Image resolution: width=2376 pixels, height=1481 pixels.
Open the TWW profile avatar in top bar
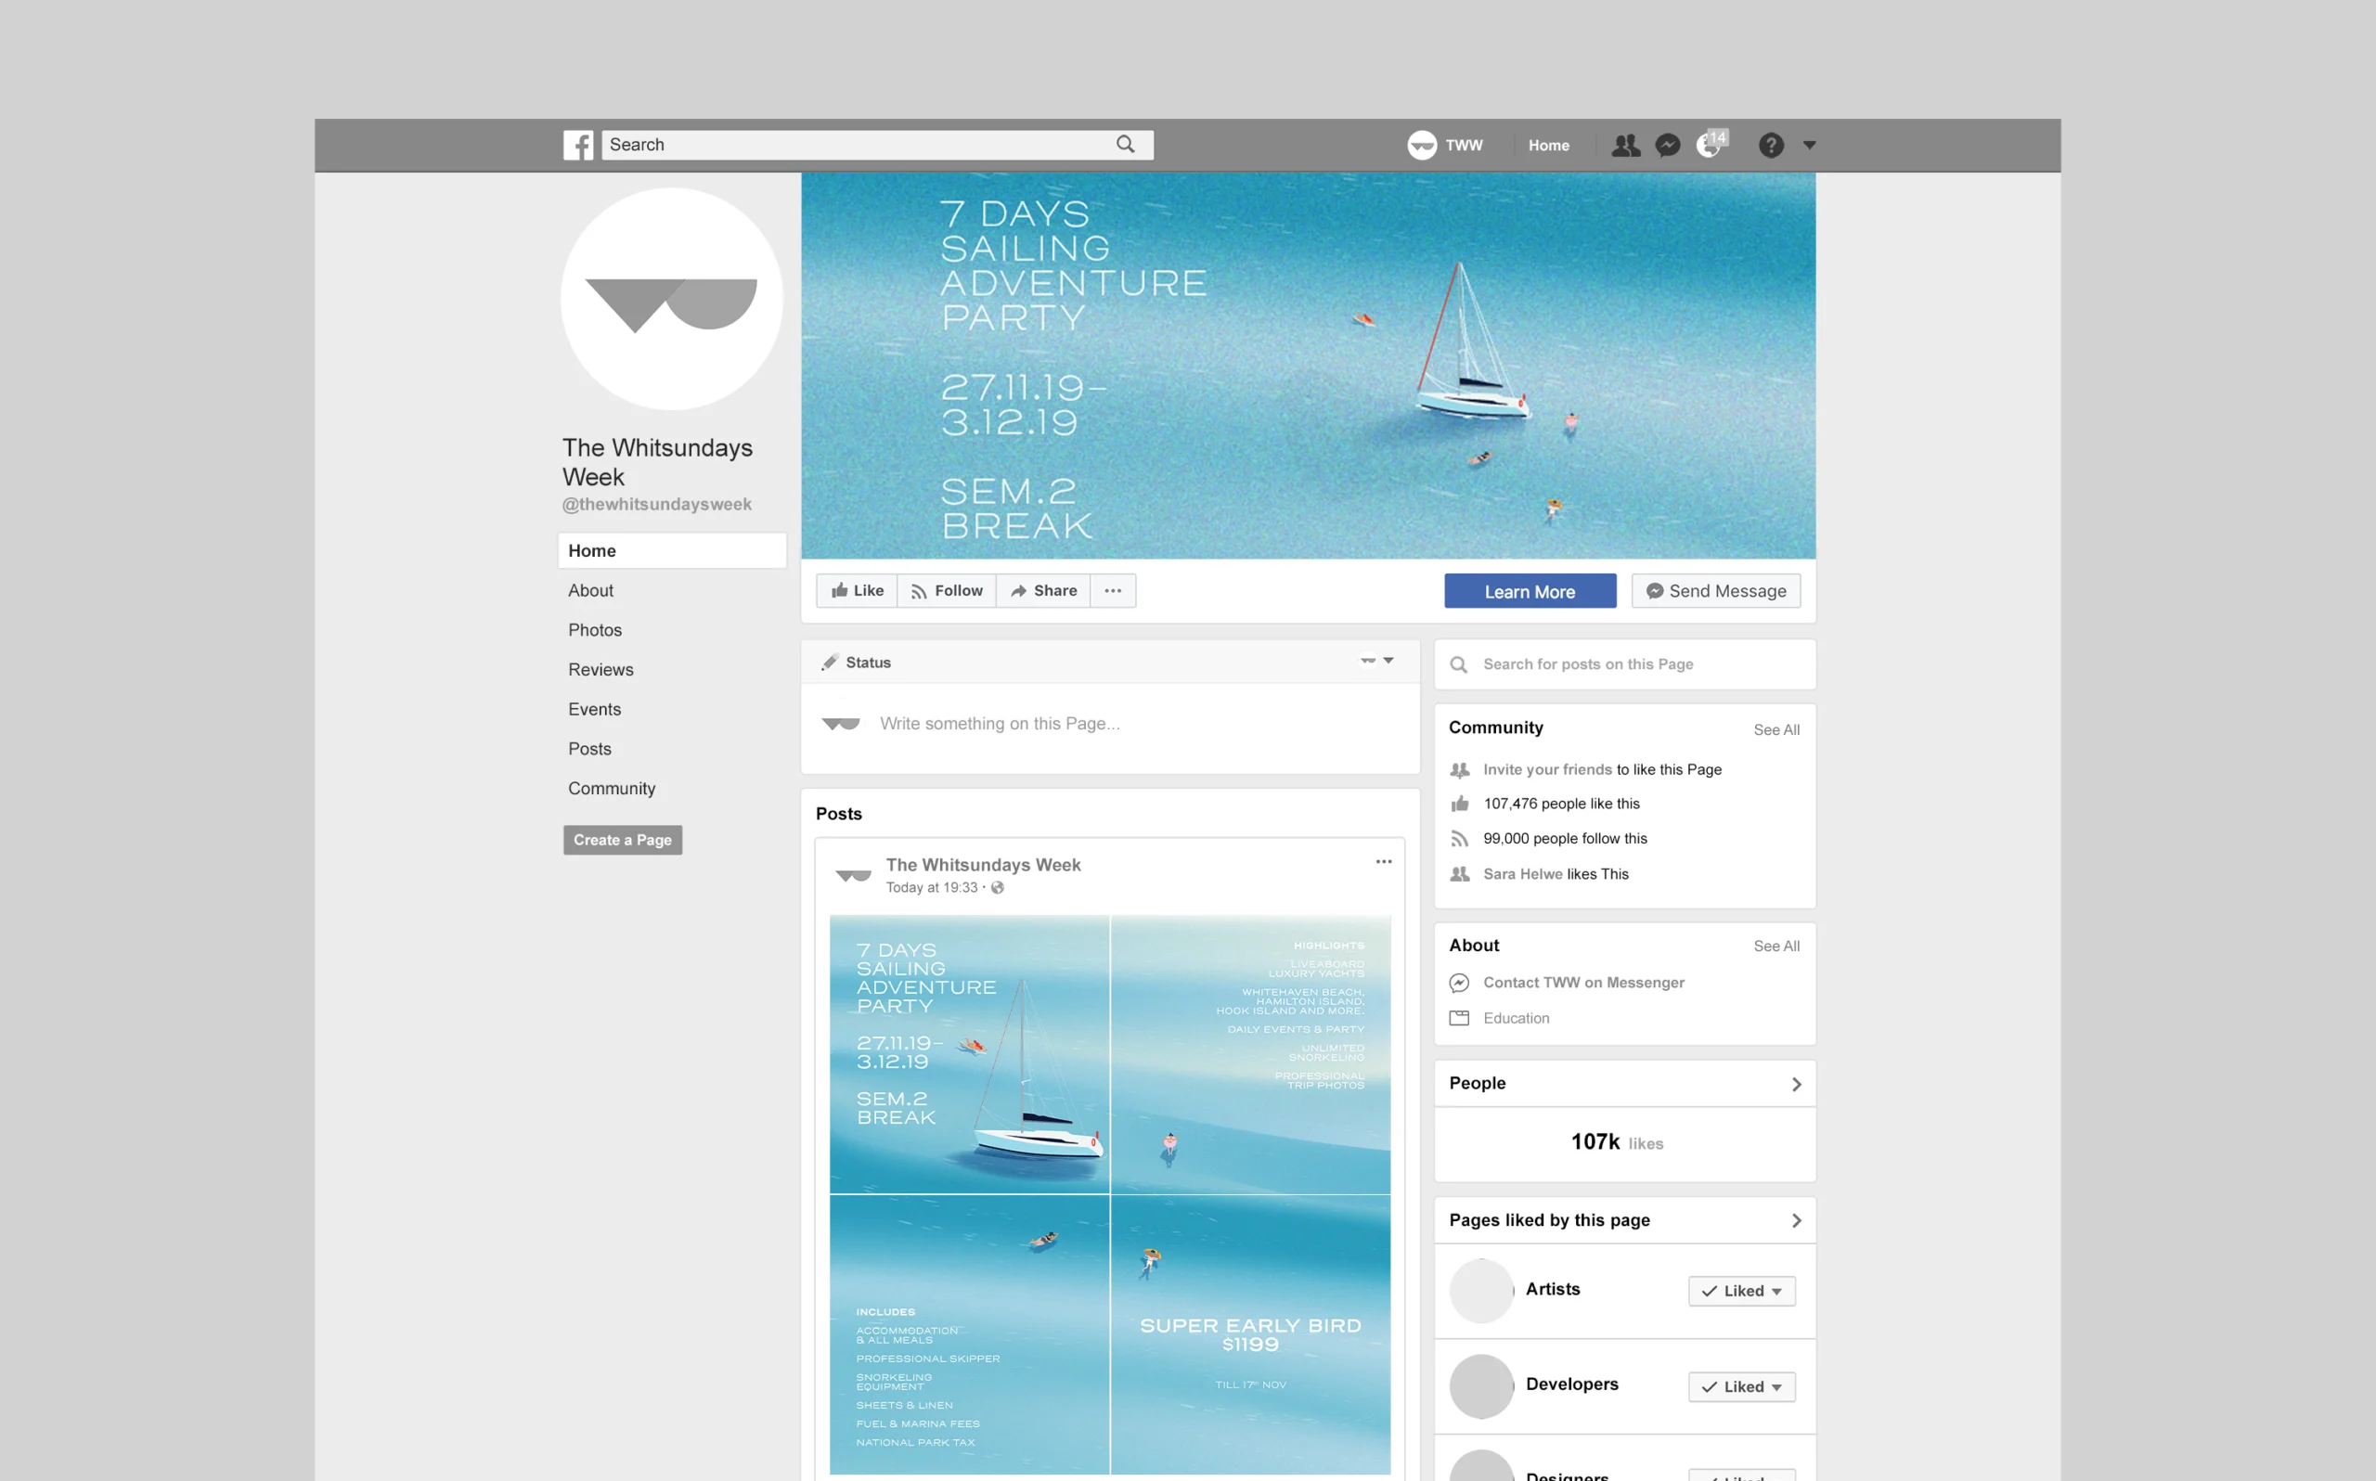1421,145
